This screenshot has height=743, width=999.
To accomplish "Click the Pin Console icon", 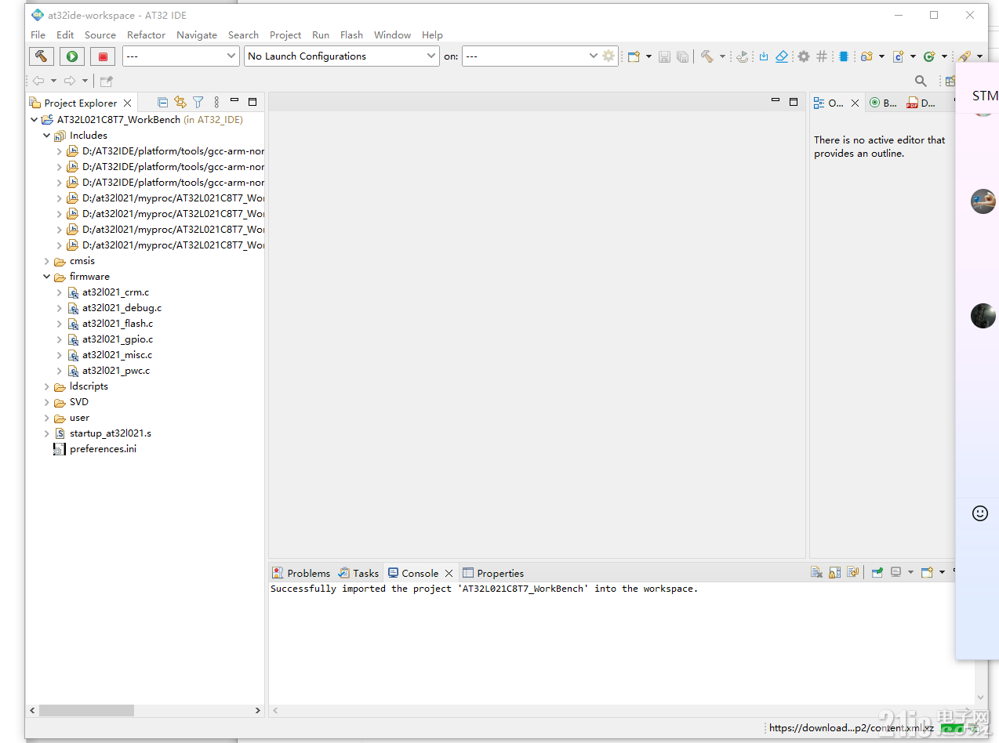I will (877, 572).
